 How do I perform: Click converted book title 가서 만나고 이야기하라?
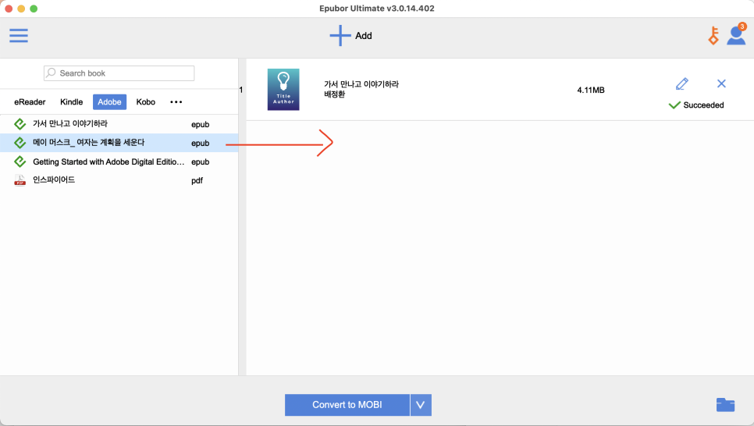tap(361, 84)
